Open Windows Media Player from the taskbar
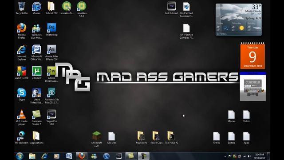Viewport: 284px width, 160px height. (x=56, y=156)
